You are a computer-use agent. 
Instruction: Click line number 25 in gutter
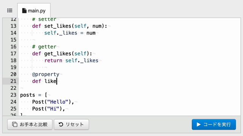[13, 109]
